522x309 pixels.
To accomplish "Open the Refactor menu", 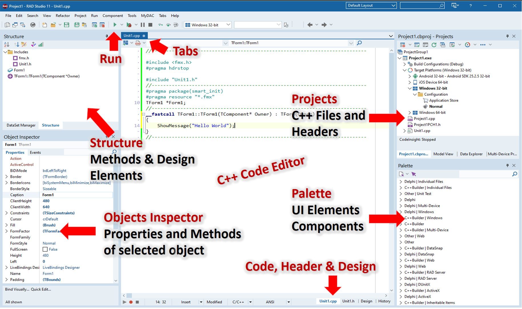I will click(x=63, y=16).
